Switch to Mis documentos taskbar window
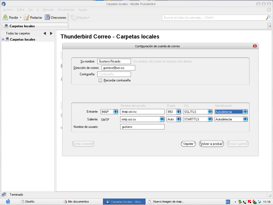Screen dimensions: 273x205 [76, 202]
